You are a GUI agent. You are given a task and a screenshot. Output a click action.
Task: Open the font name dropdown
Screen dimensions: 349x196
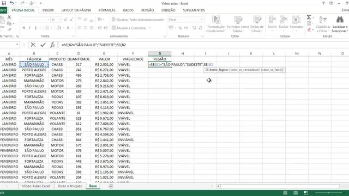point(49,20)
